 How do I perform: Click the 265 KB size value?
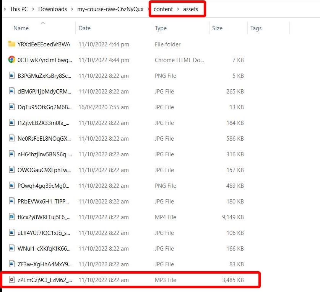coord(235,92)
